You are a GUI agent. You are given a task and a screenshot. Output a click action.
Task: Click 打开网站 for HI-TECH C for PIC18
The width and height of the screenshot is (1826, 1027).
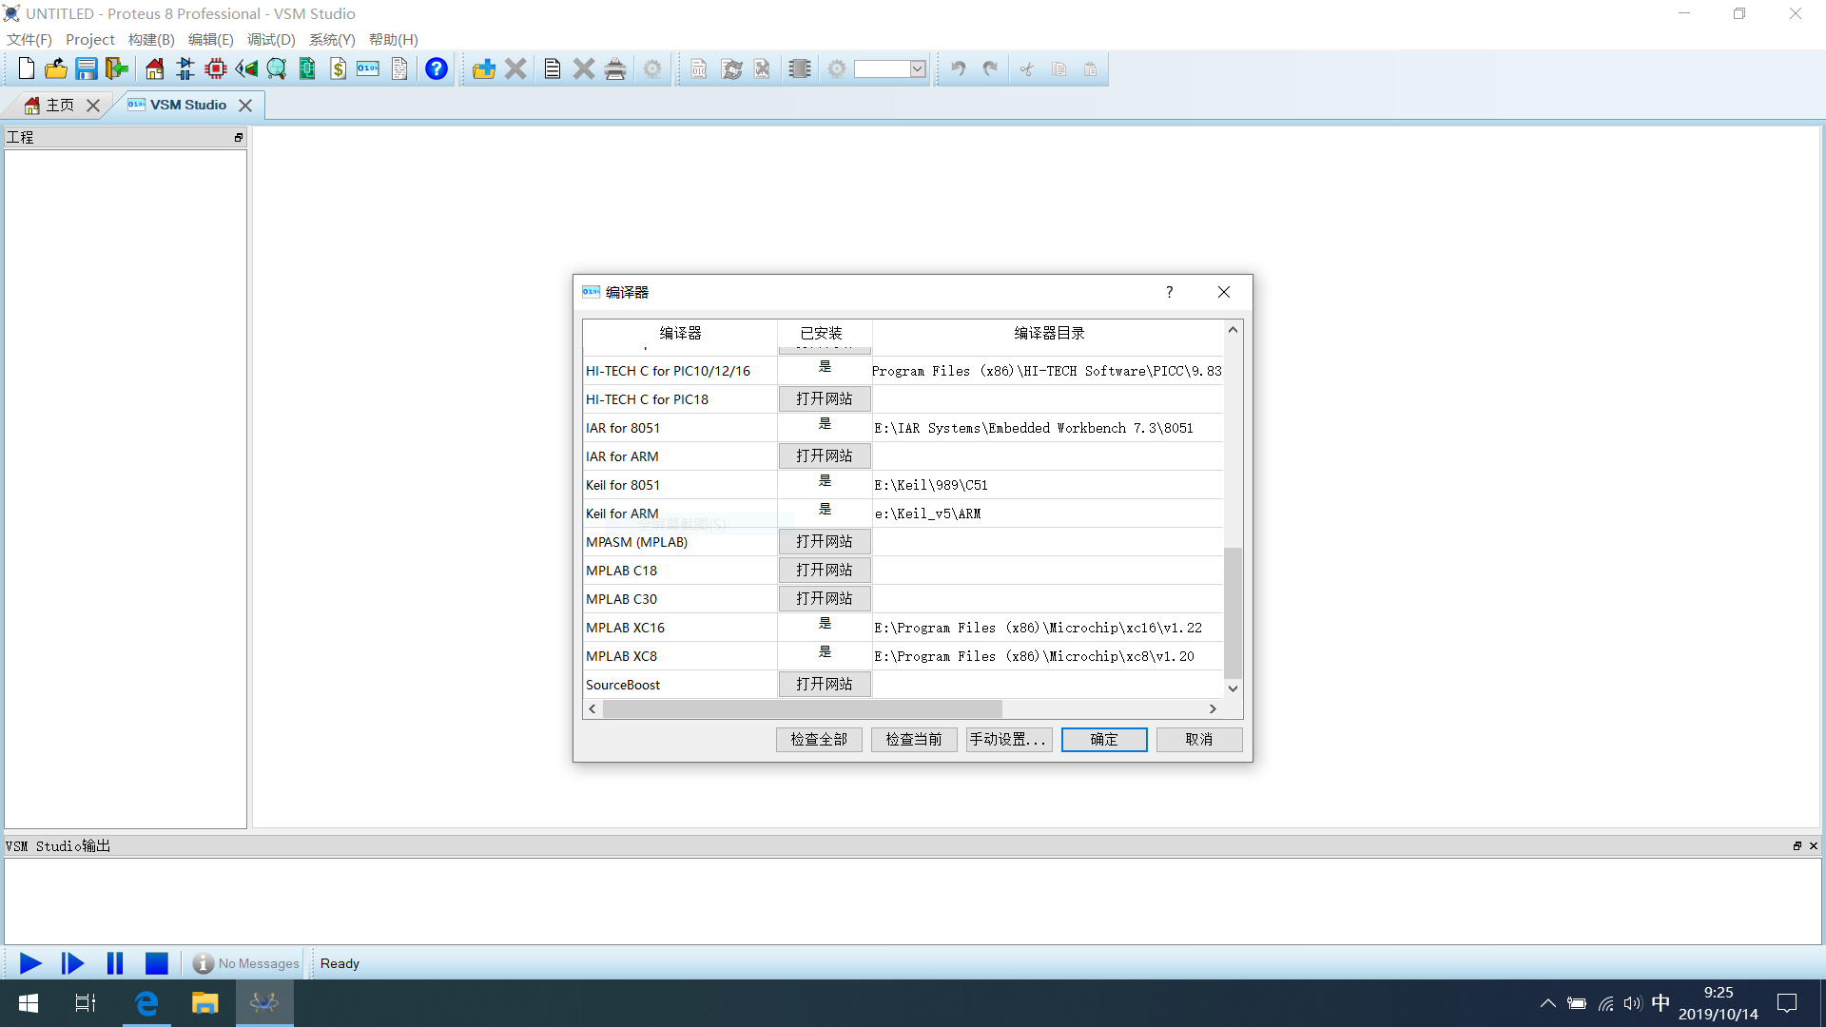(825, 398)
